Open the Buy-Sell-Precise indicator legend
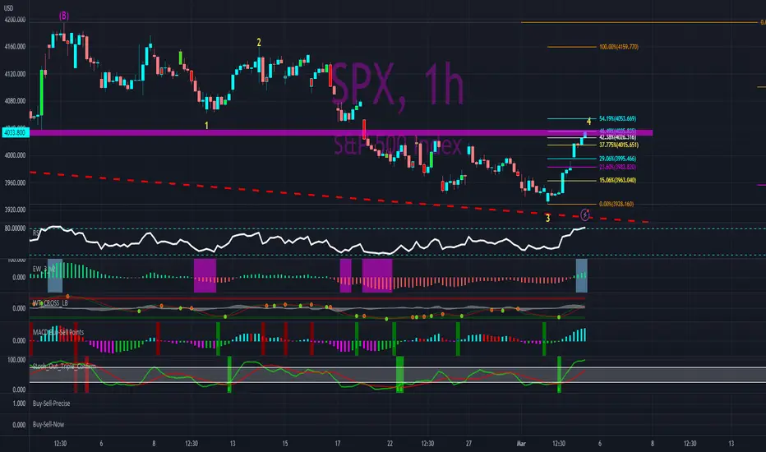 (x=51, y=404)
